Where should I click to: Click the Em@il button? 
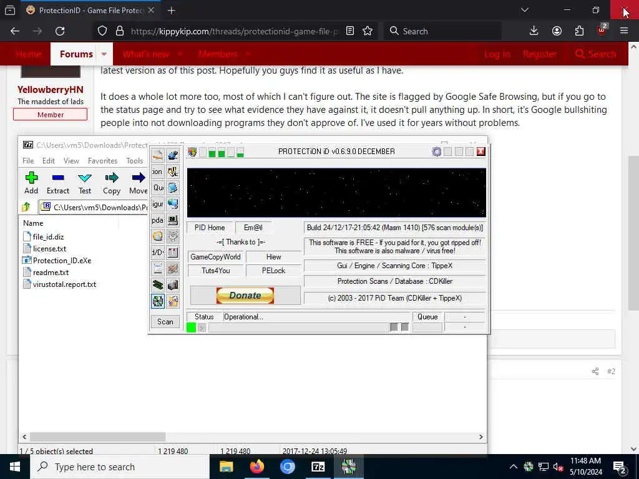[x=253, y=228]
